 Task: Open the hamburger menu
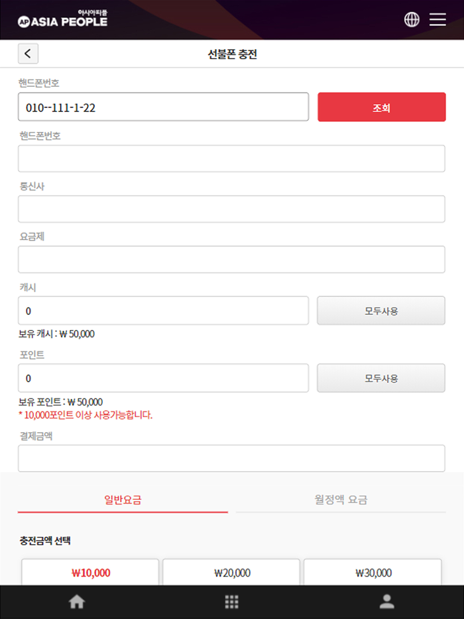[x=437, y=20]
